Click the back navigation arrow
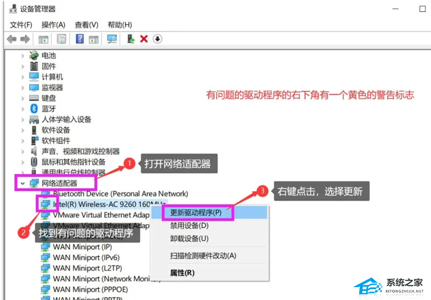Viewport: 431px width, 300px height. click(12, 39)
